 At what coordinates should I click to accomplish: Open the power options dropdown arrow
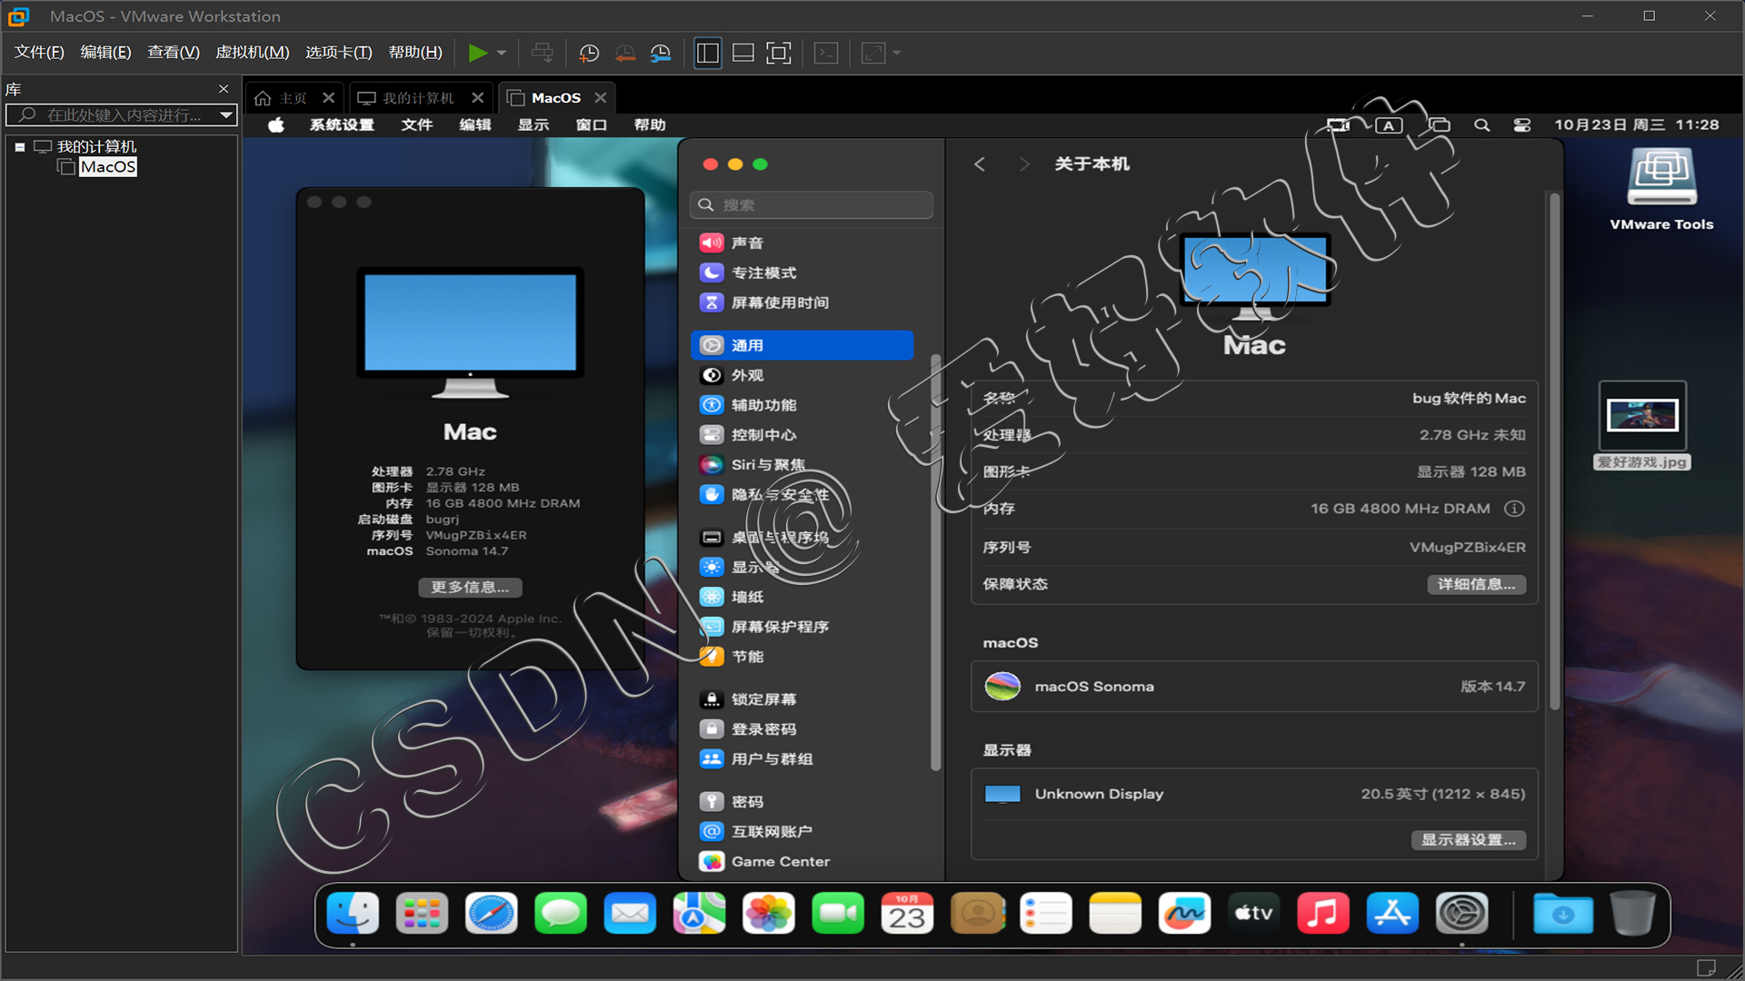[502, 53]
